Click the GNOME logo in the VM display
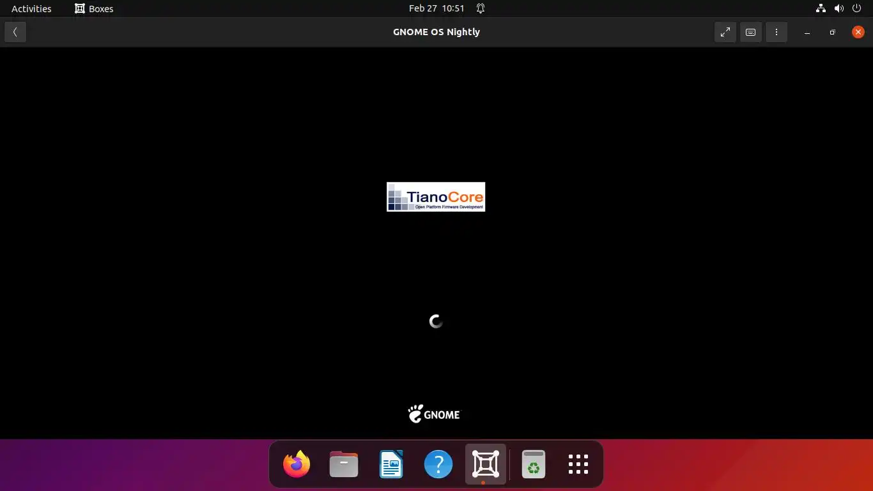The height and width of the screenshot is (491, 873). pos(434,414)
